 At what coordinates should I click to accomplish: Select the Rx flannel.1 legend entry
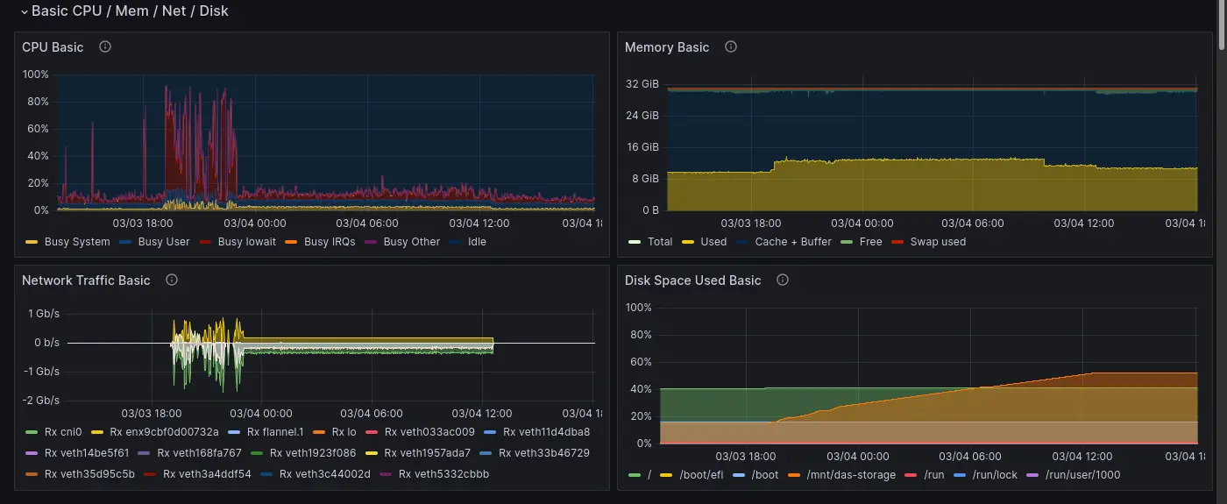pos(274,431)
